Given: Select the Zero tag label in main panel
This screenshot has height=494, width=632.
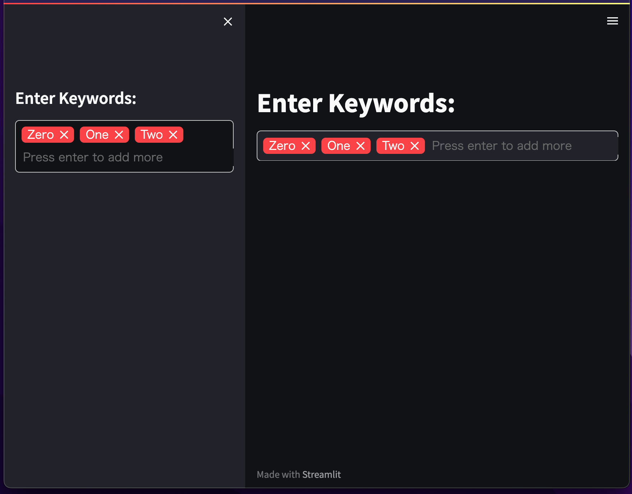Looking at the screenshot, I should tap(282, 146).
